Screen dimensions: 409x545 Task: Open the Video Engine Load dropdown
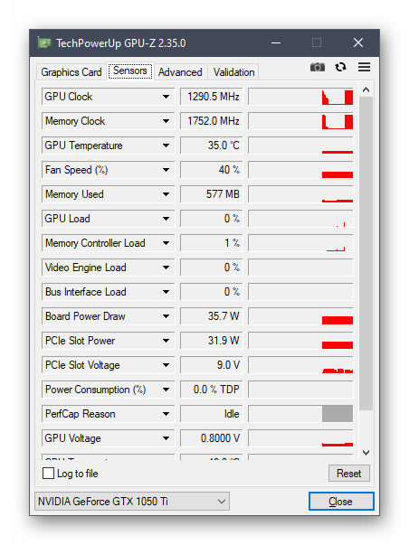pos(166,268)
